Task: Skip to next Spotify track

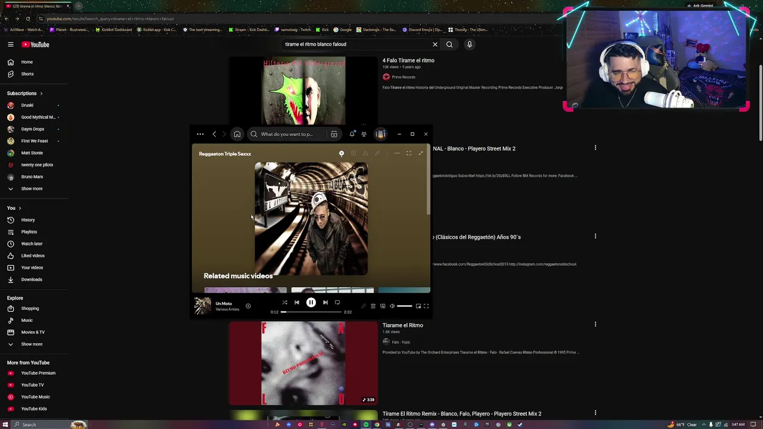Action: pos(325,303)
